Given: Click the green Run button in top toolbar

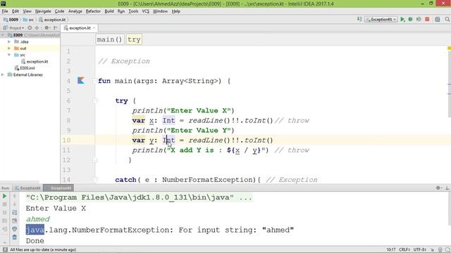Looking at the screenshot, I should (402, 19).
